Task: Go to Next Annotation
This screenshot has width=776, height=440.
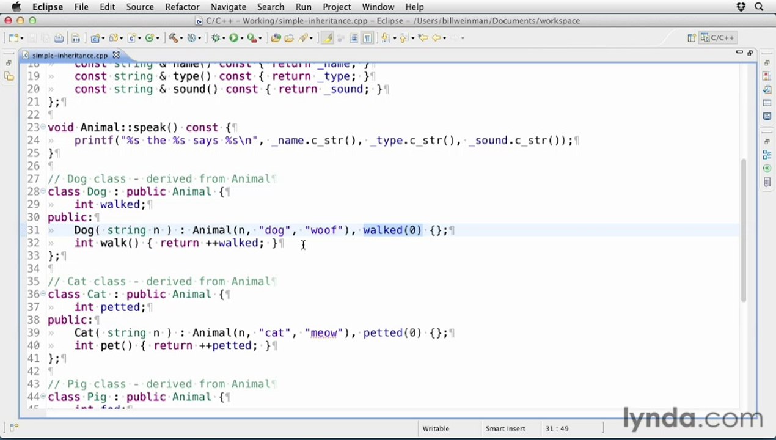Action: (x=385, y=38)
